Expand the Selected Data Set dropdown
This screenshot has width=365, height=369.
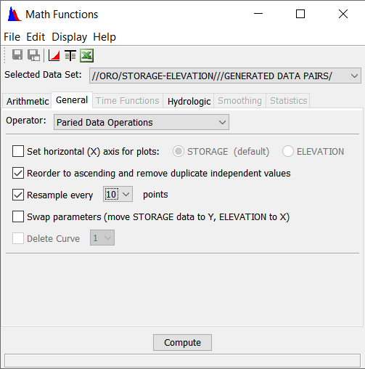[x=225, y=76]
